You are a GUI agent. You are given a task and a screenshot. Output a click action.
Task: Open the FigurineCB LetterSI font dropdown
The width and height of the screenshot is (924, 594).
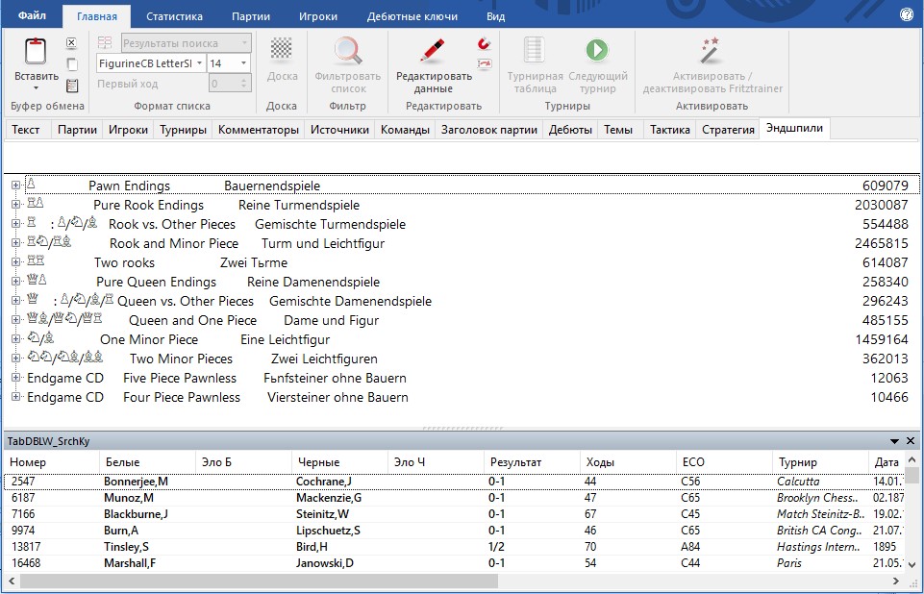coord(200,63)
